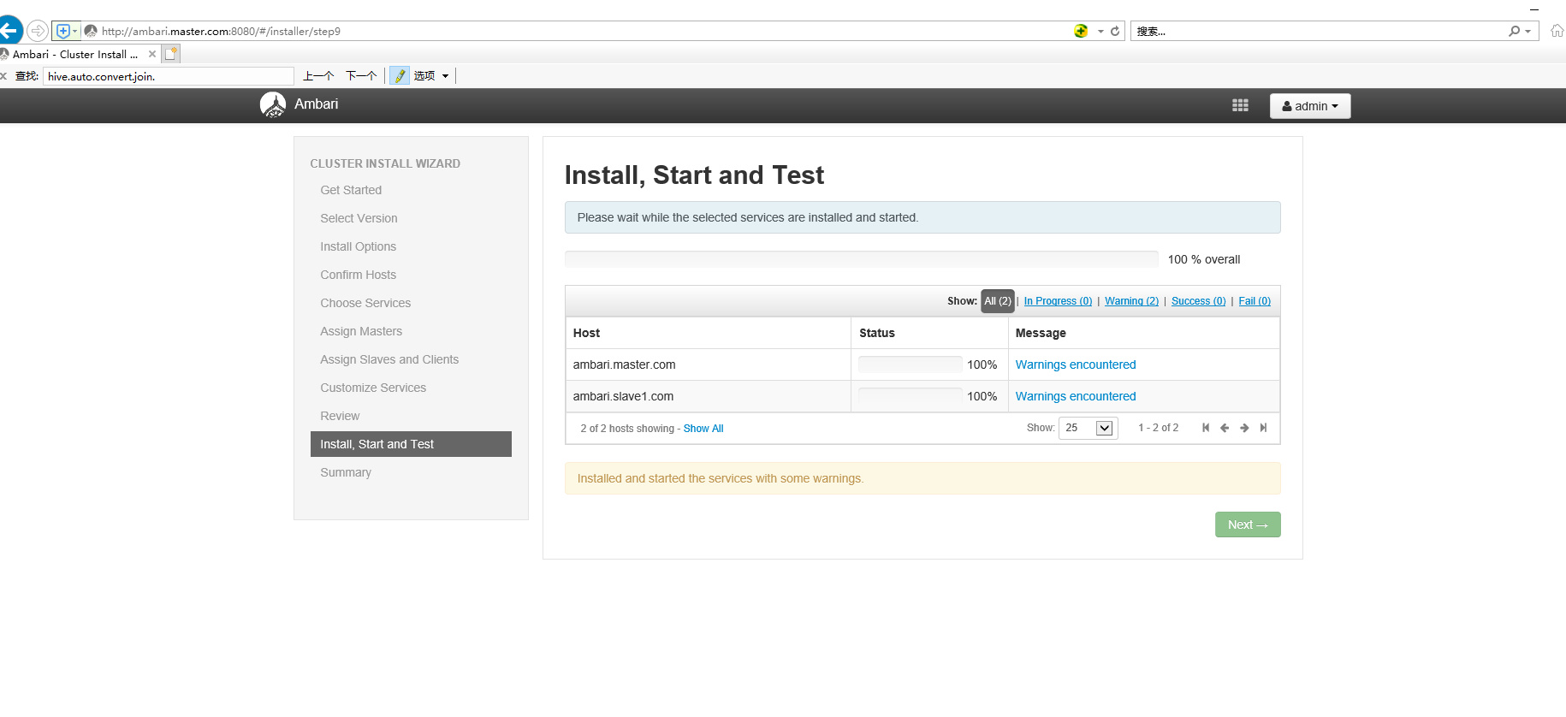
Task: Select Confirm Hosts wizard step
Action: coord(358,275)
